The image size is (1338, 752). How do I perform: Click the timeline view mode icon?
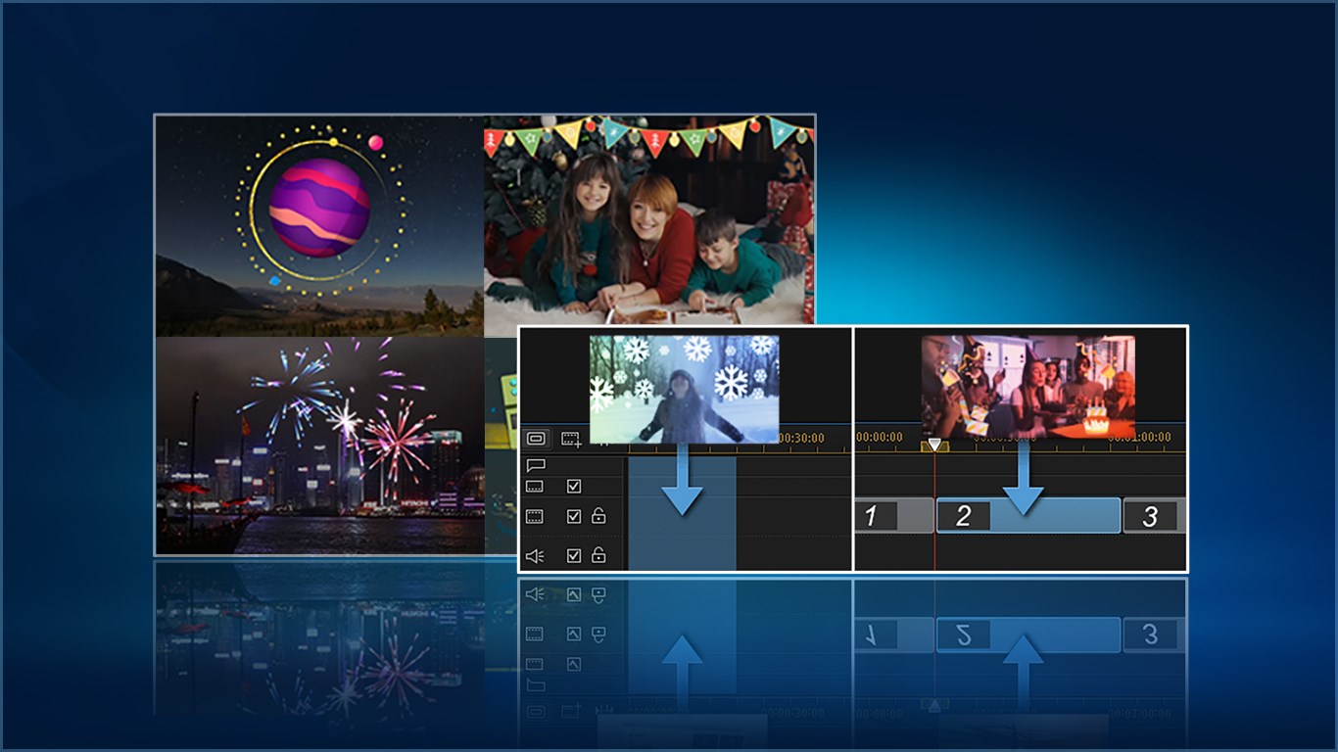pyautogui.click(x=536, y=438)
